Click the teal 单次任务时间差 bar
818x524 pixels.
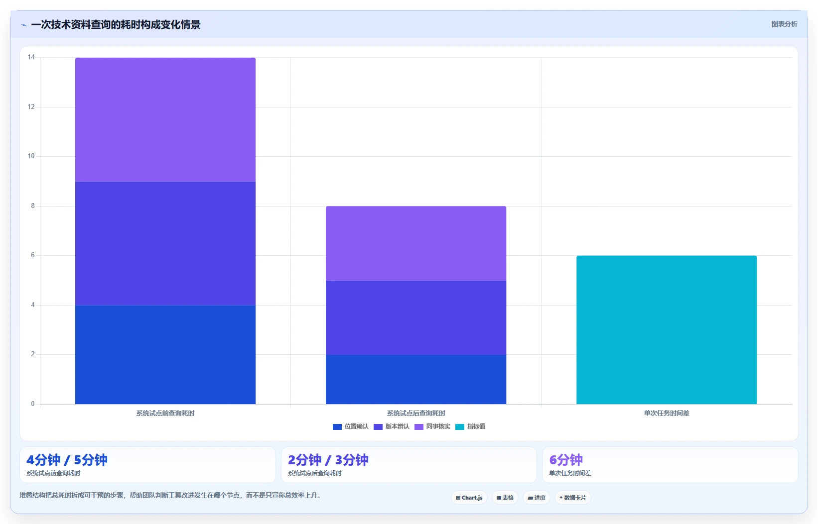(667, 330)
